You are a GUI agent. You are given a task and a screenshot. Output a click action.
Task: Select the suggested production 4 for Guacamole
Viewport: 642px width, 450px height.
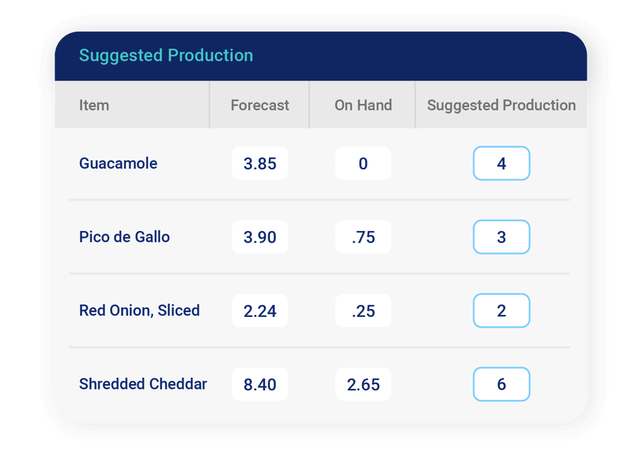501,163
